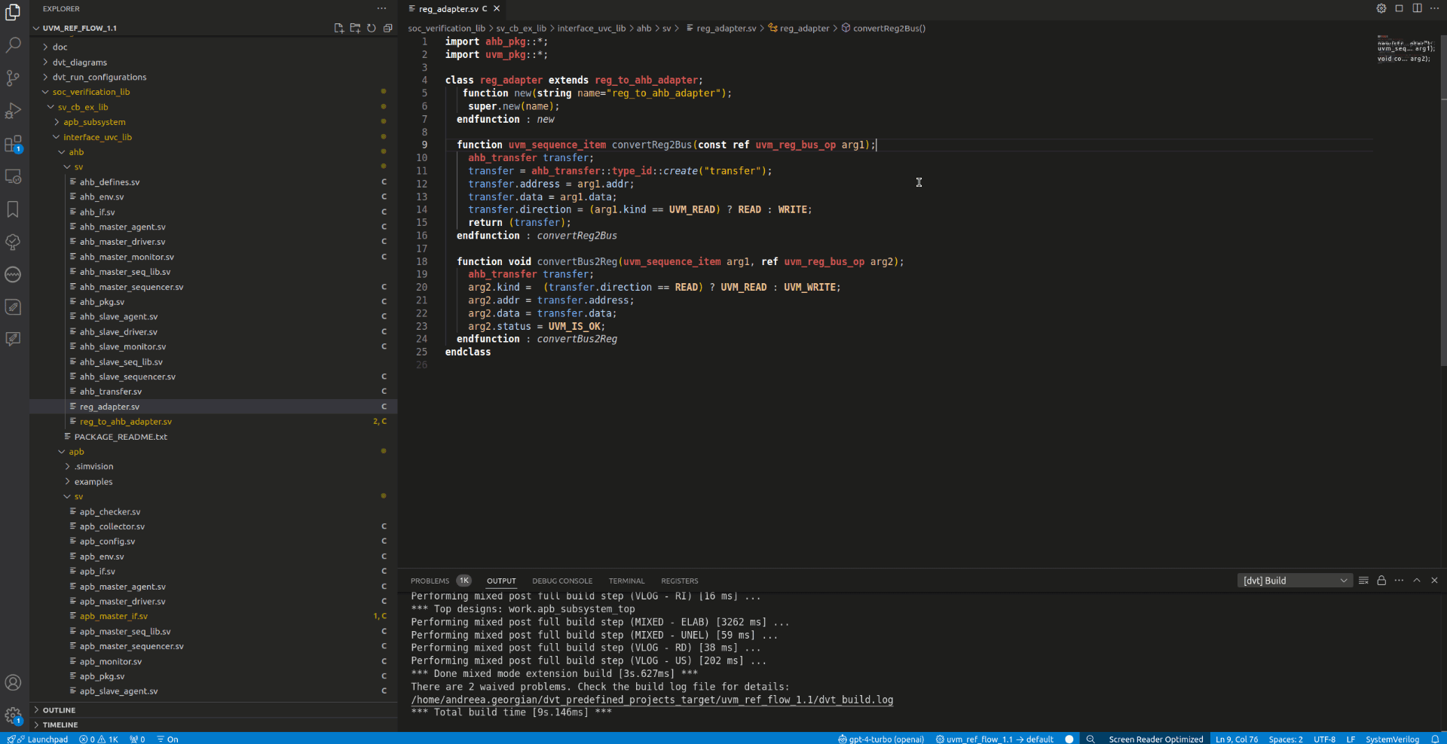Click the editor minimap preview
The height and width of the screenshot is (744, 1447).
point(1405,49)
